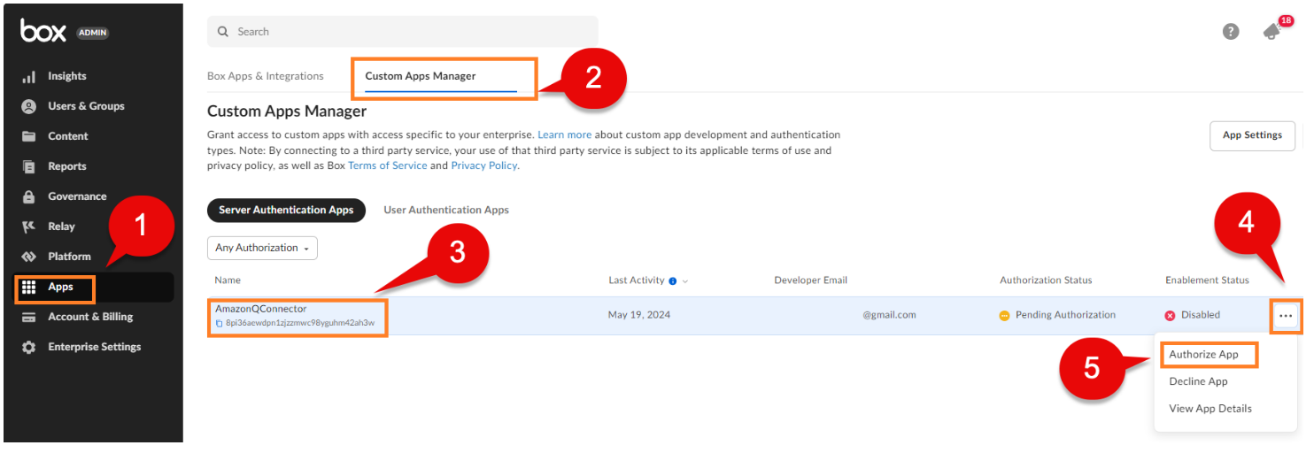Click the ADMIN badge beside Box logo

pyautogui.click(x=93, y=33)
